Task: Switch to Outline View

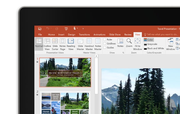Action: point(47,44)
